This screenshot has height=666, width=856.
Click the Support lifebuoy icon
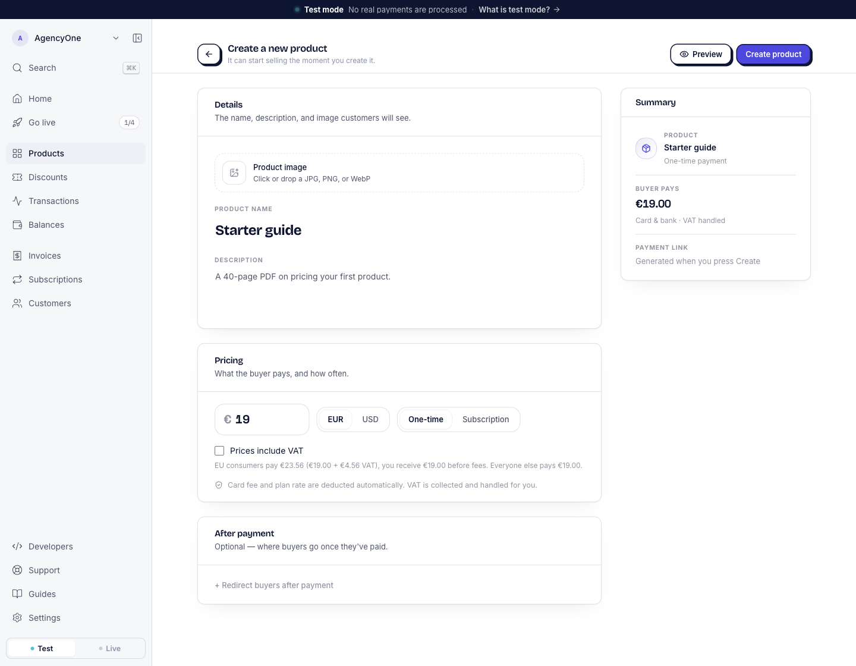click(17, 570)
